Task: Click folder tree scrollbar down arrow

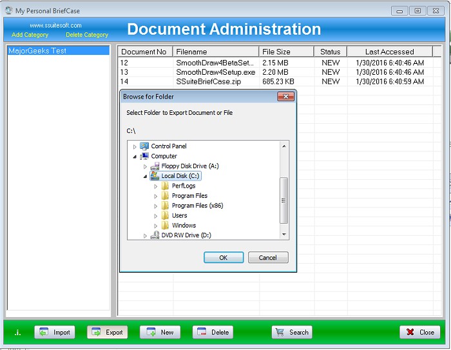Action: tap(284, 235)
